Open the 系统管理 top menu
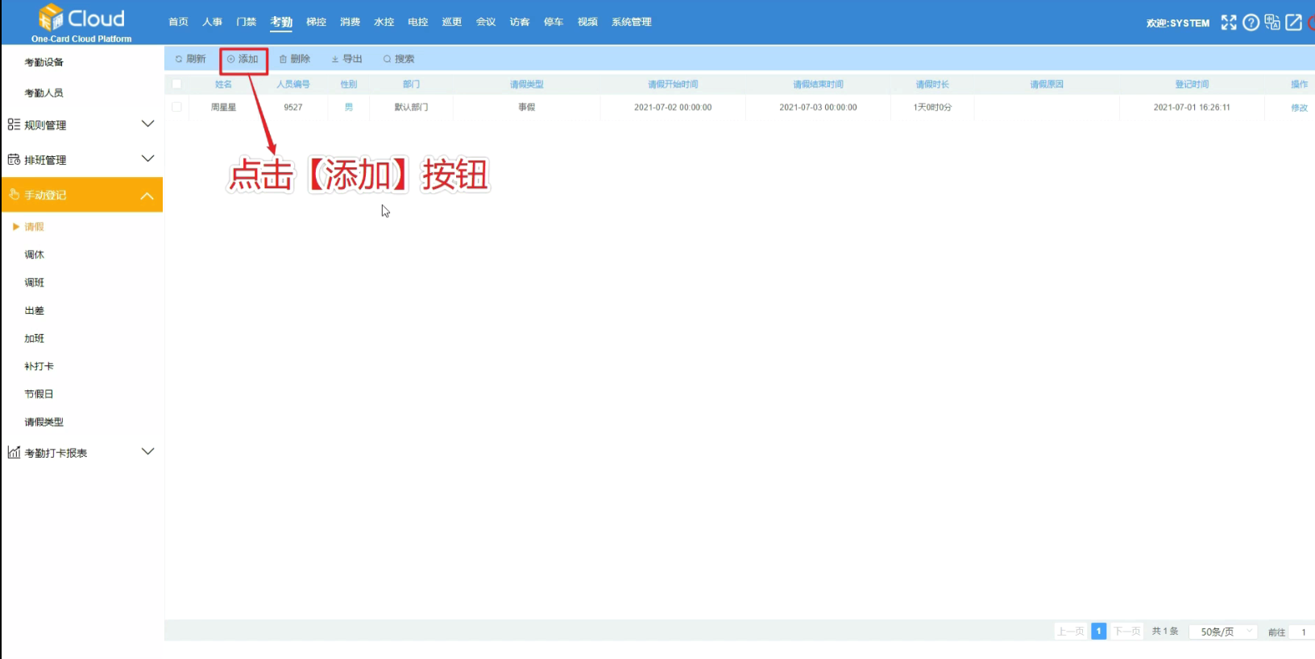Viewport: 1315px width, 659px height. point(632,22)
